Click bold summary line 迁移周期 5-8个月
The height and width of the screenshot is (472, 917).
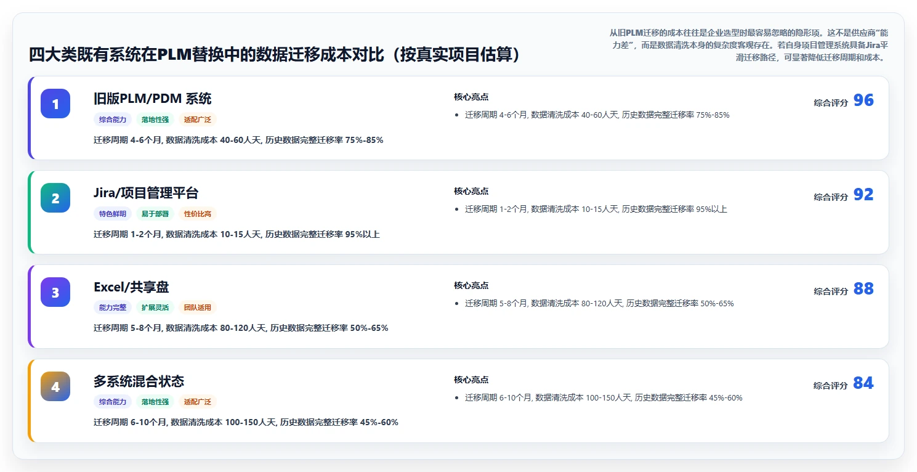point(241,328)
